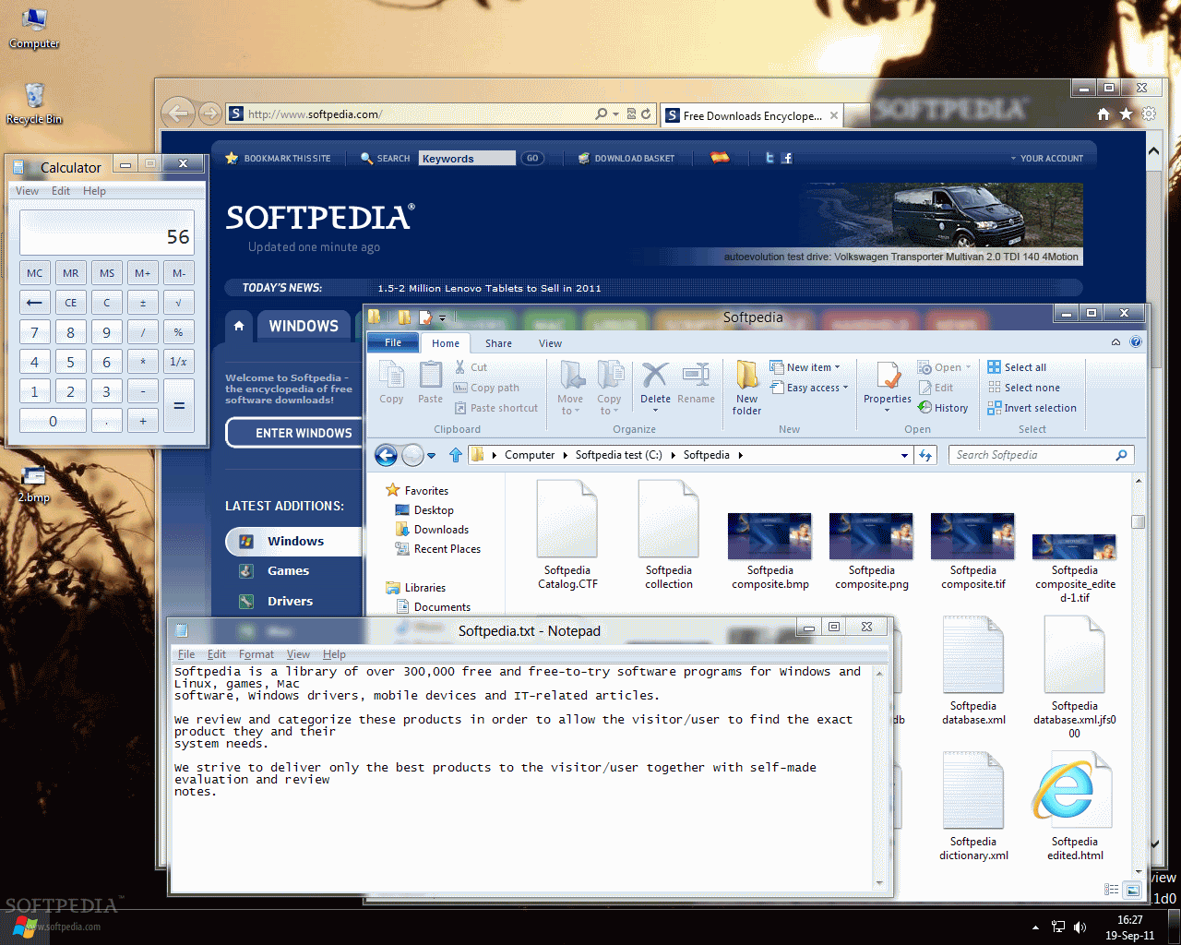This screenshot has height=945, width=1181.
Task: Click the Softpedia Keywords search field
Action: coord(467,158)
